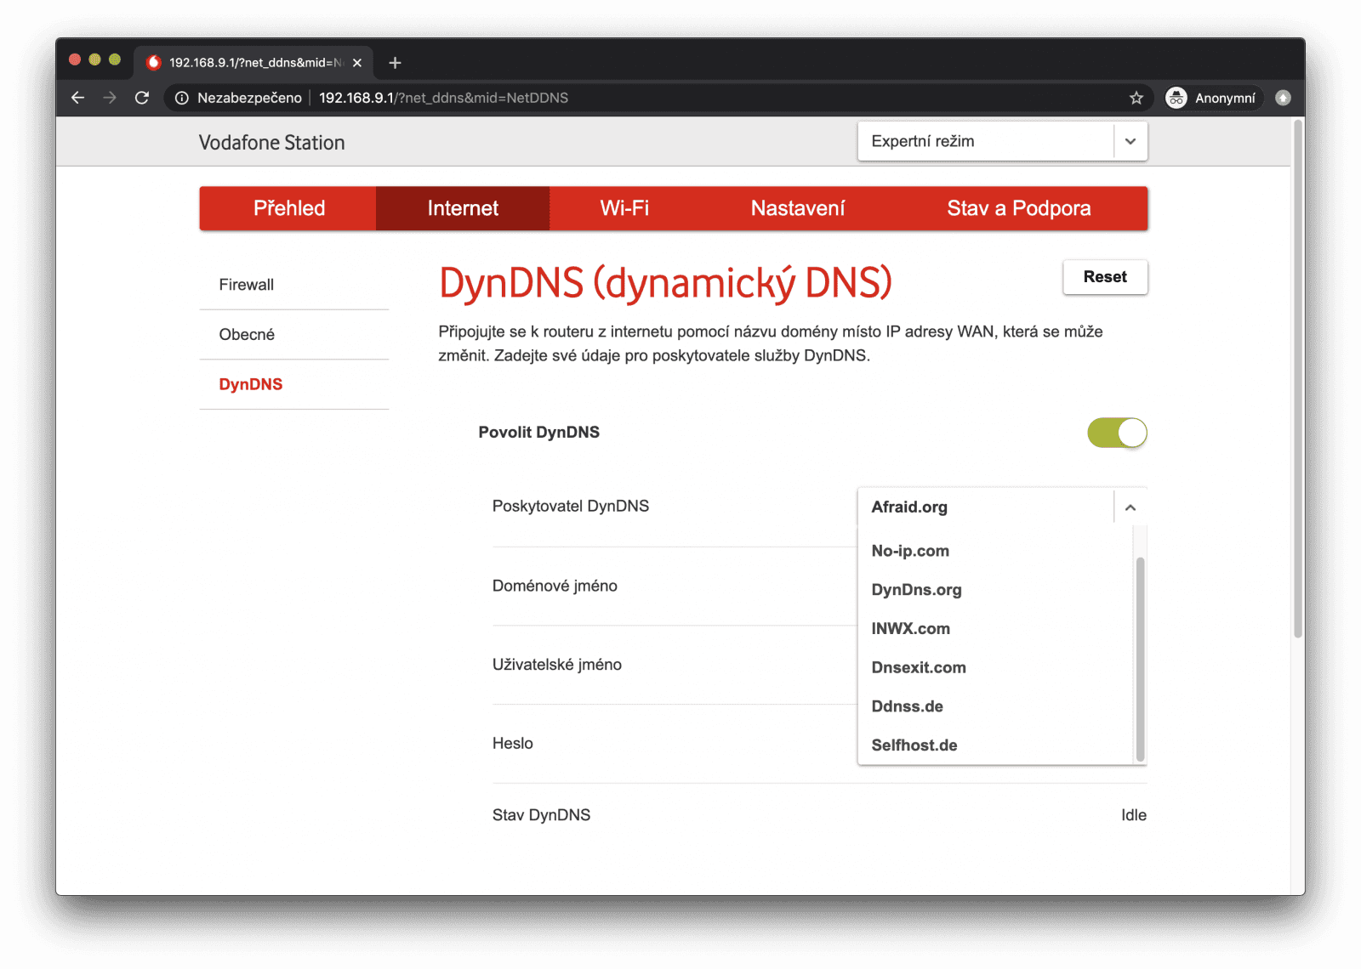Image resolution: width=1361 pixels, height=969 pixels.
Task: Switch to the Wi-Fi tab
Action: (x=624, y=208)
